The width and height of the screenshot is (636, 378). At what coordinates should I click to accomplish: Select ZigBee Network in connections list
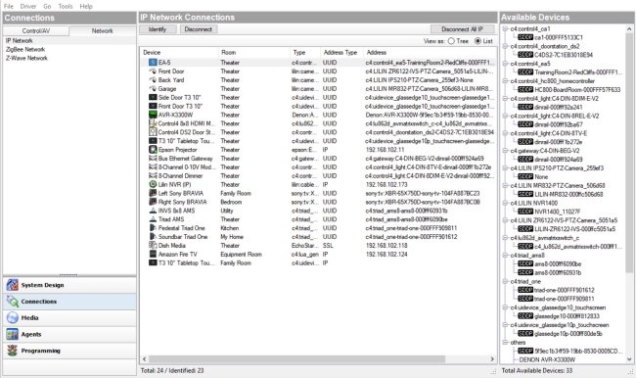(25, 50)
